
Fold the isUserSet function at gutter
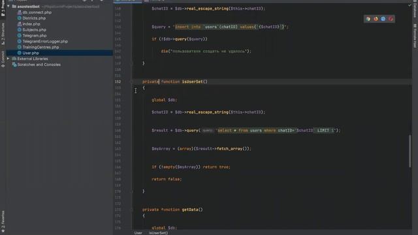[131, 82]
